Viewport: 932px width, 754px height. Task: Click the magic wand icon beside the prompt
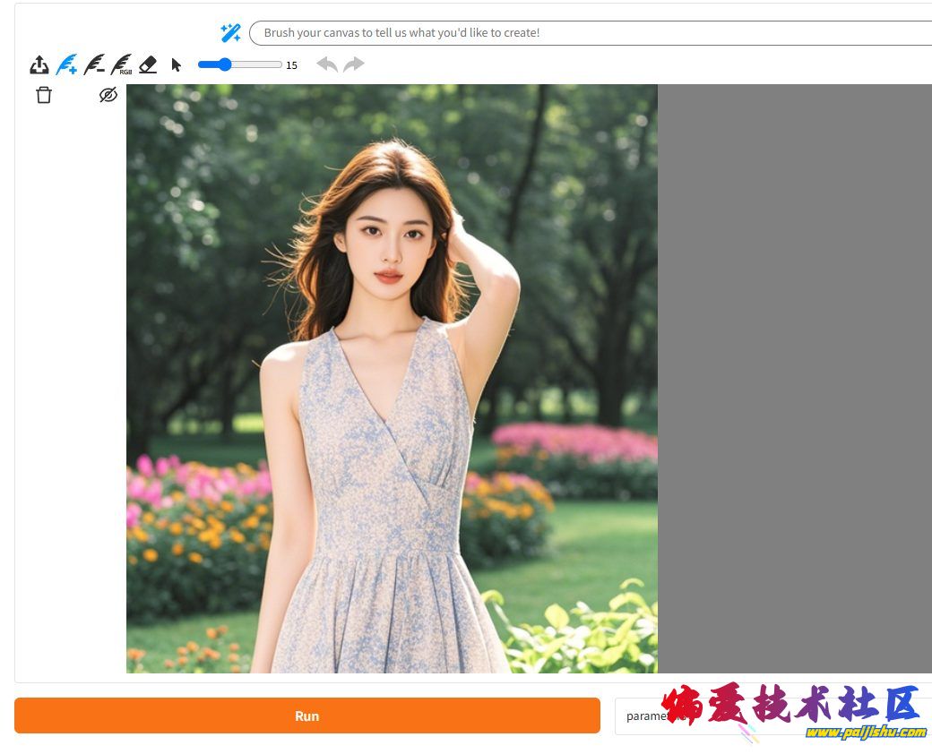(230, 33)
